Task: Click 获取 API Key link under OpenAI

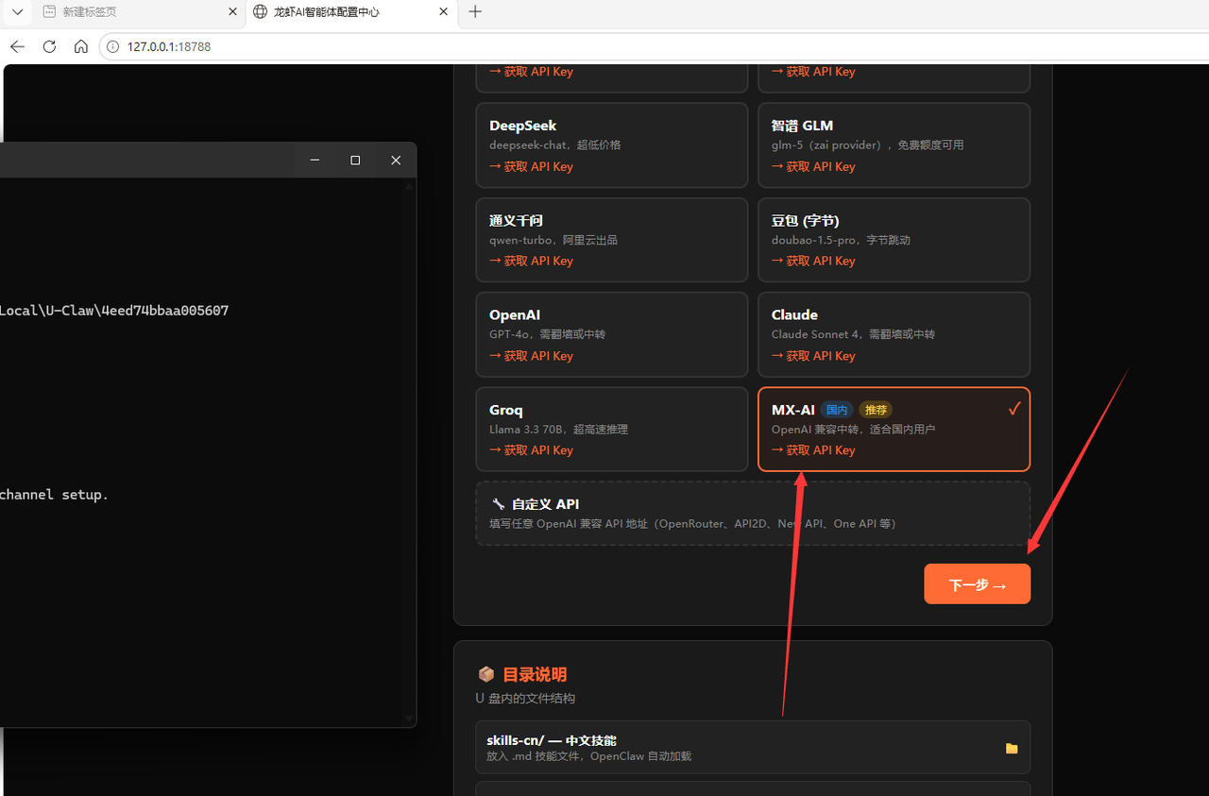Action: coord(531,356)
